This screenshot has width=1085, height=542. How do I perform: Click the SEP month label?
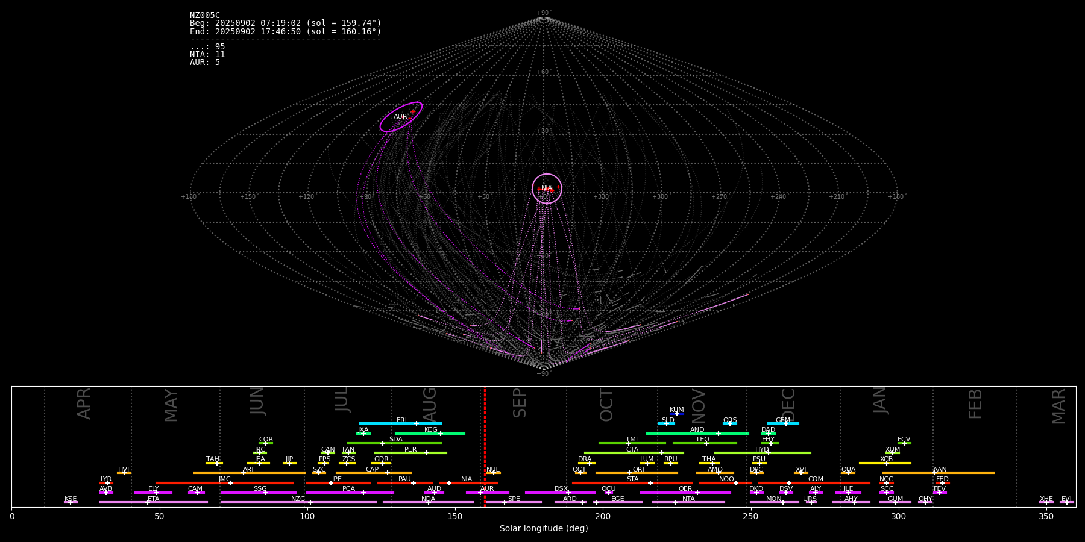520,403
